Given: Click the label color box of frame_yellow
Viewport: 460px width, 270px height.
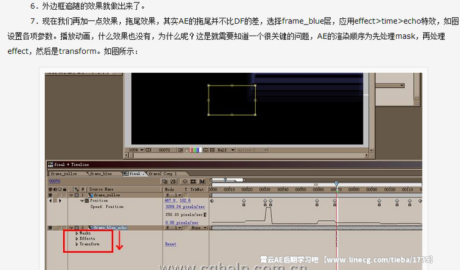Looking at the screenshot, I should click(77, 195).
